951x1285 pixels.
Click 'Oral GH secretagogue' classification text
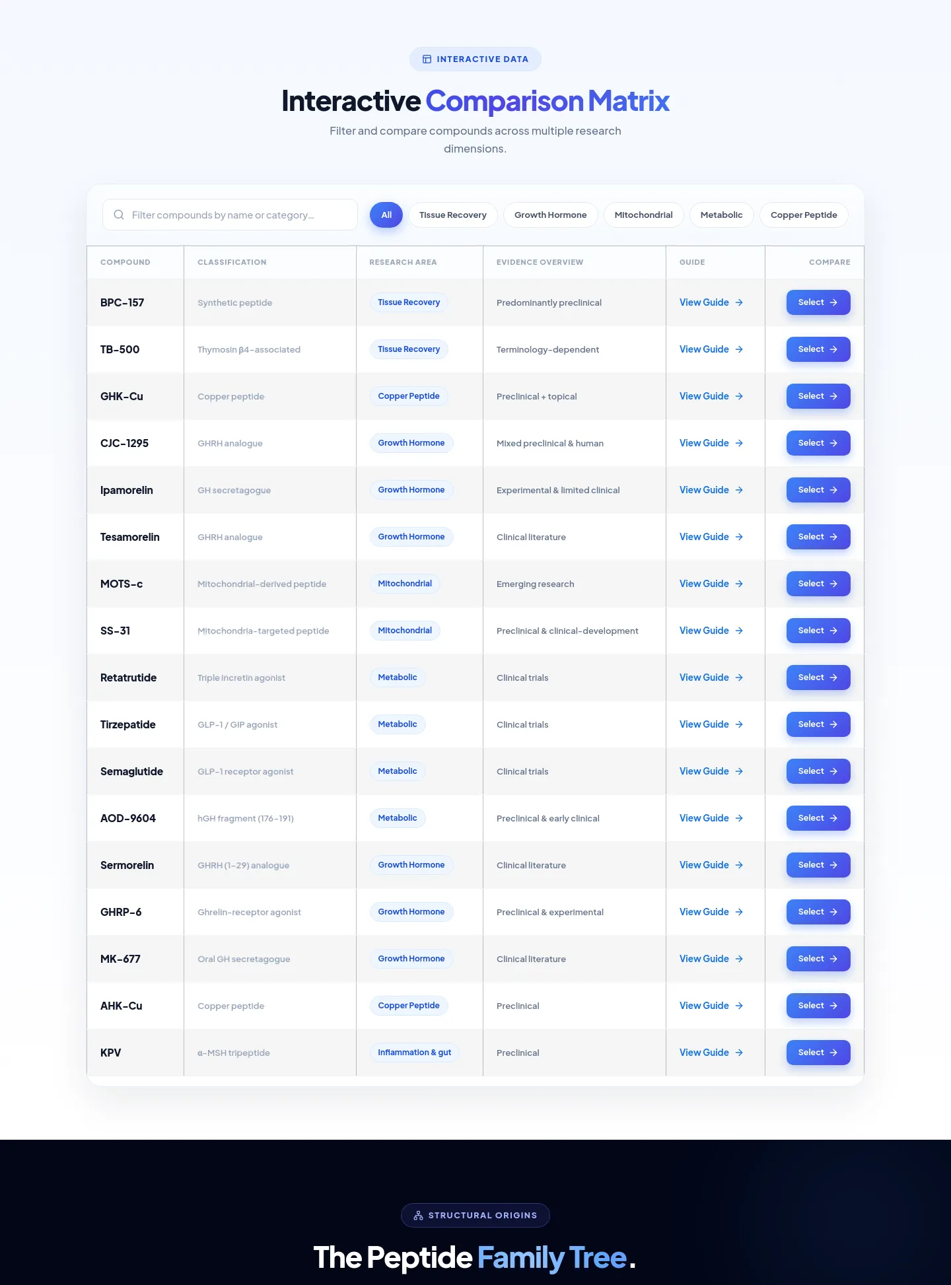click(x=244, y=959)
